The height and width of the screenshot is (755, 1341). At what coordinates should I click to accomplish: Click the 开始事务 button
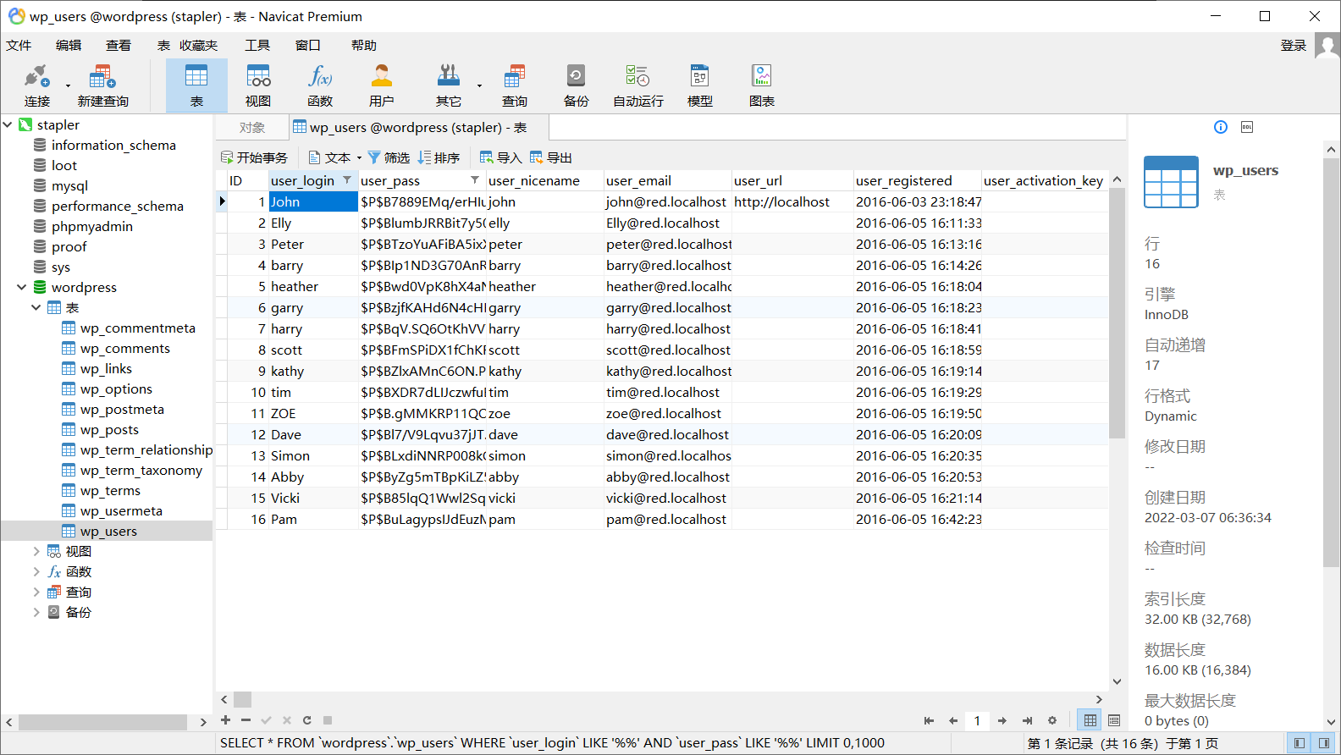click(254, 157)
